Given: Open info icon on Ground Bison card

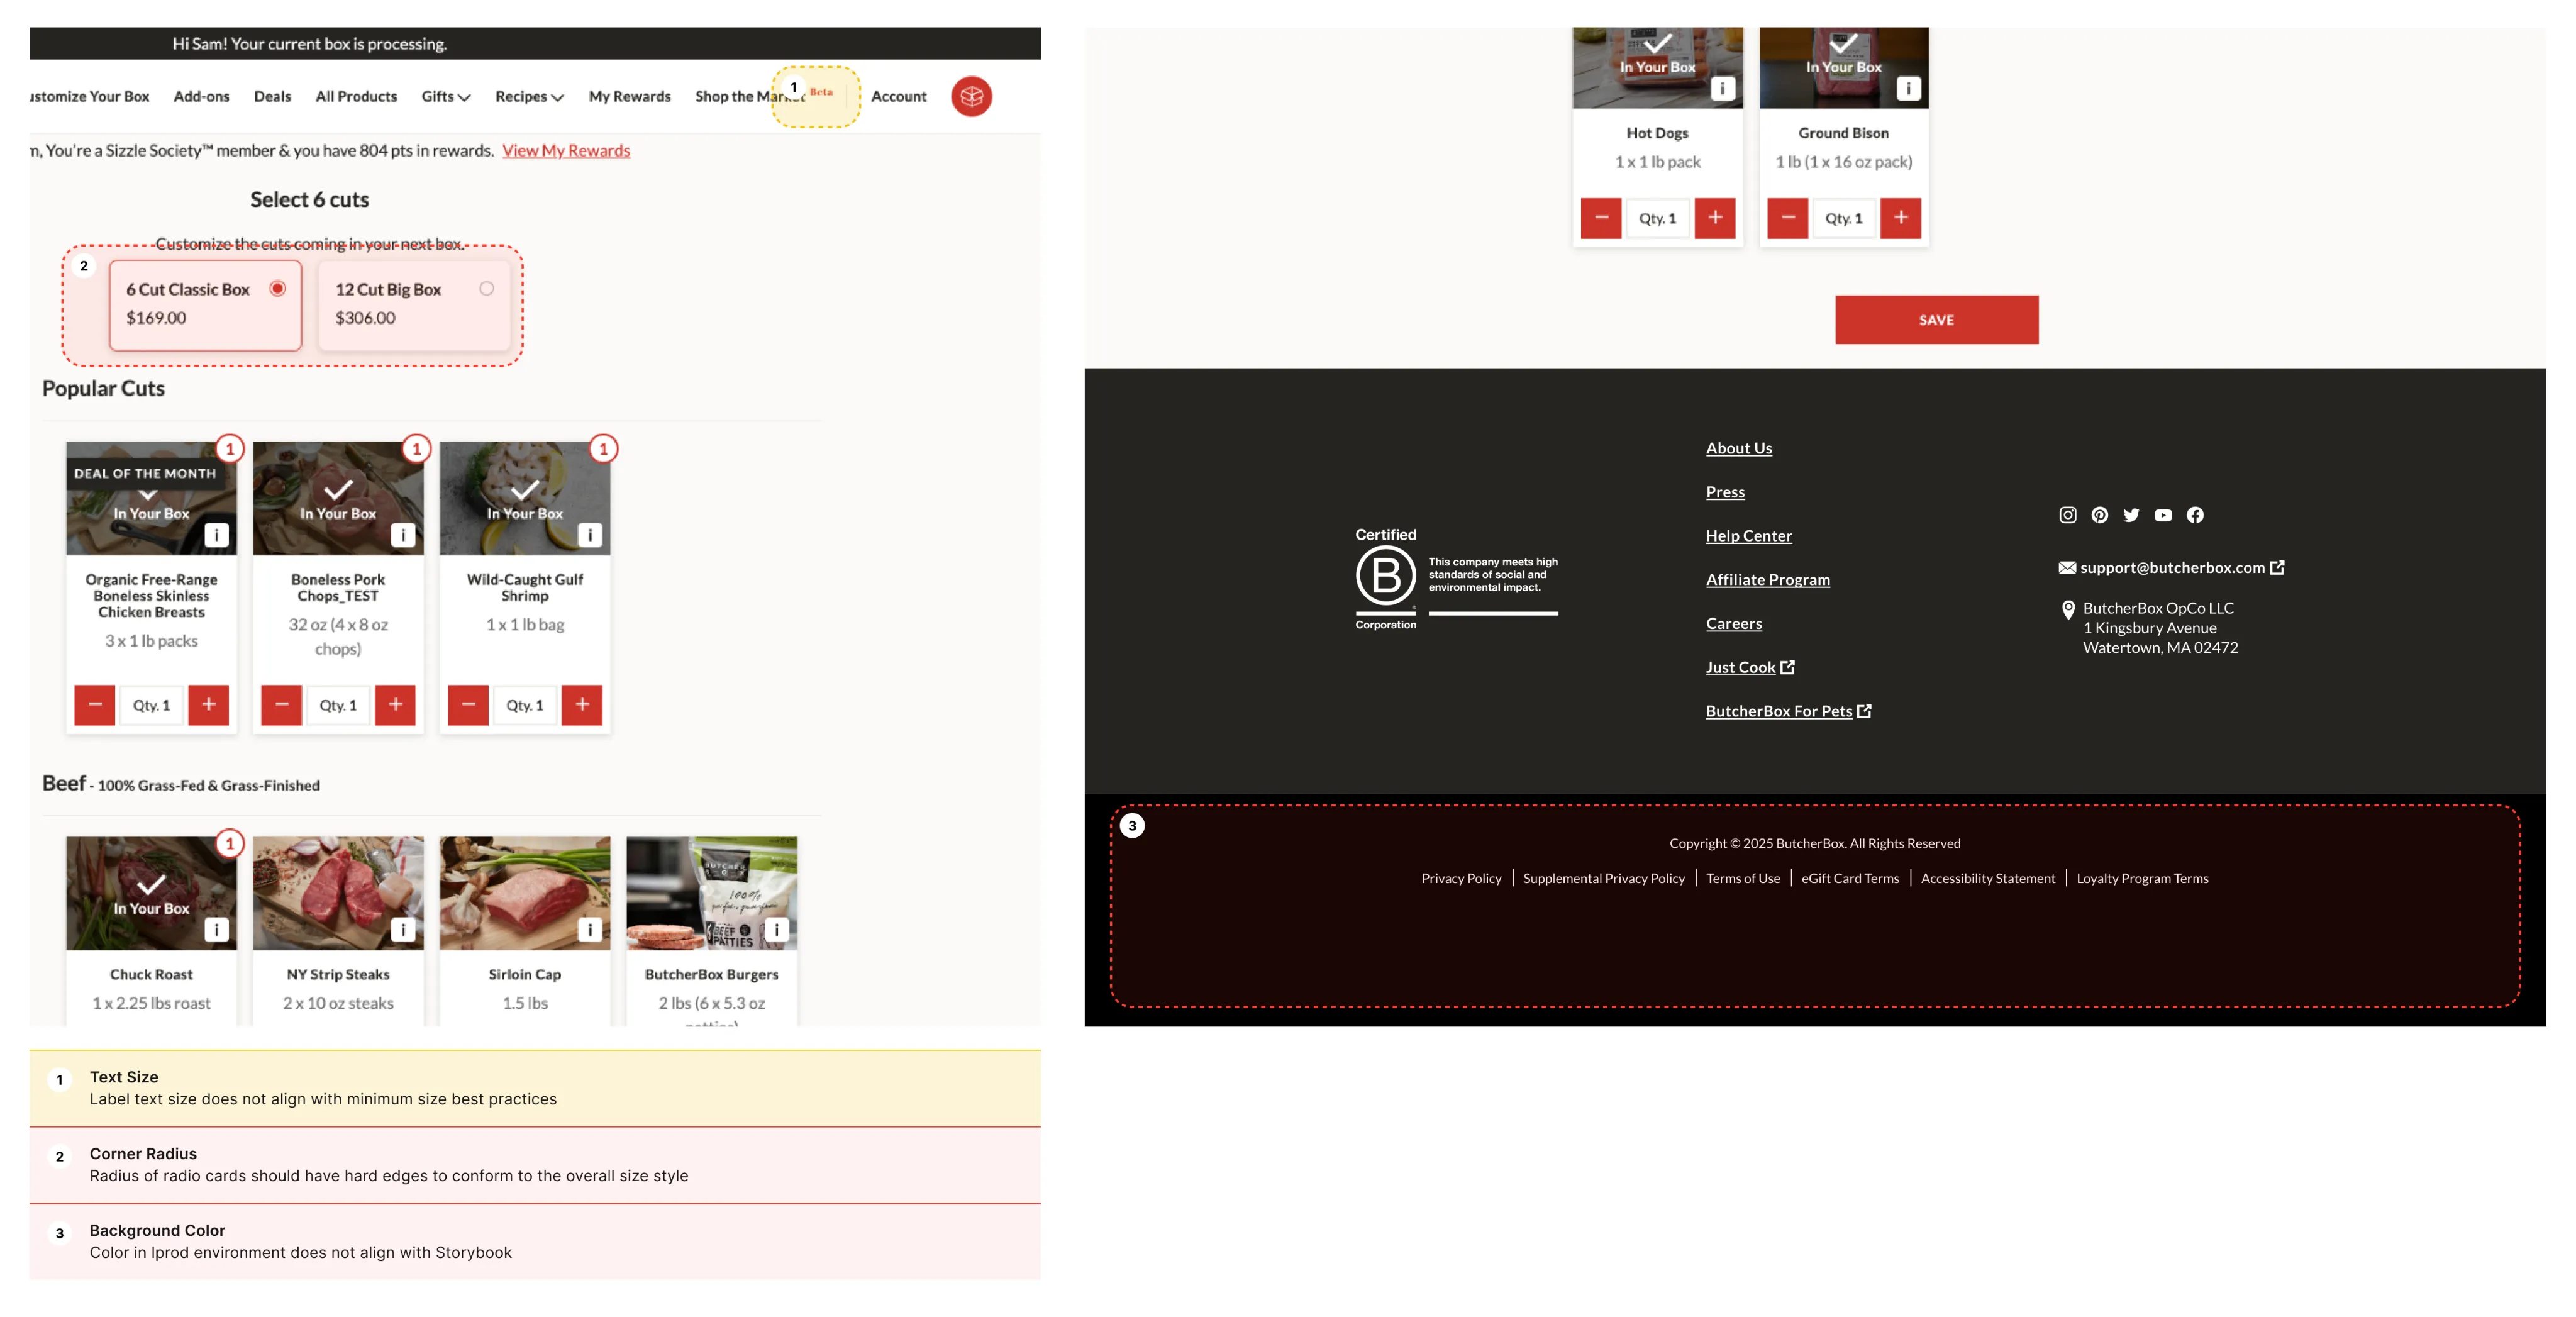Looking at the screenshot, I should pos(1908,88).
